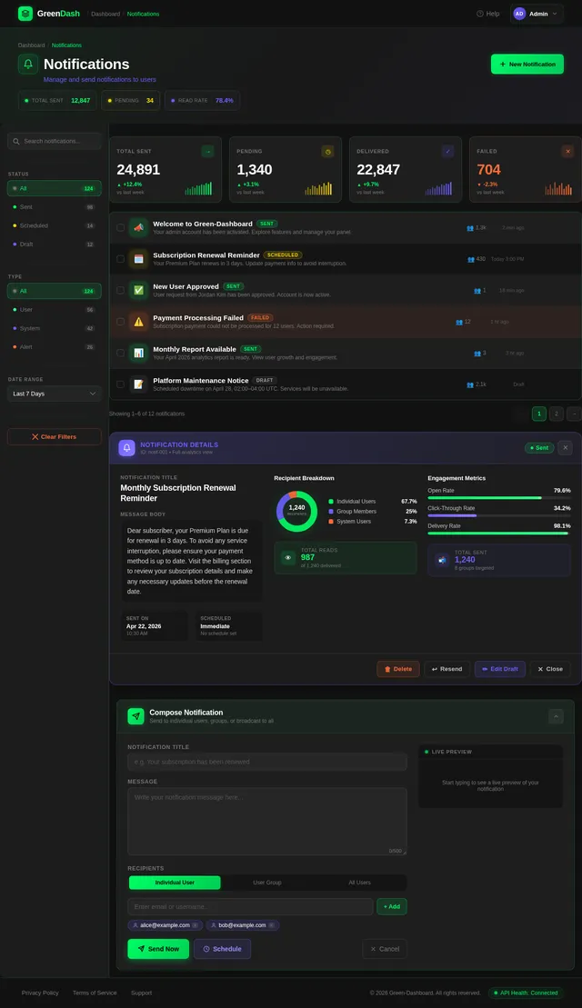
Task: Click the bell icon beside Notifications heading
Action: [28, 65]
